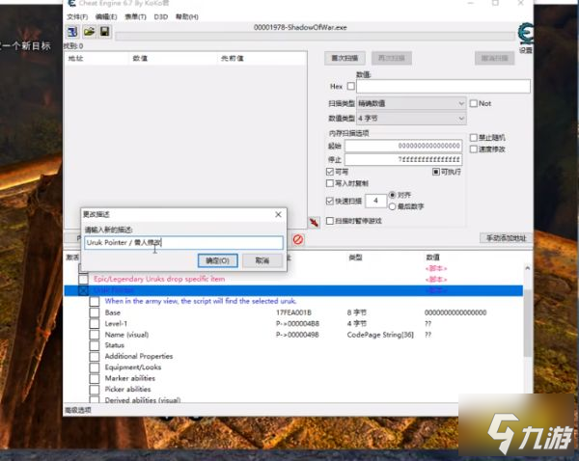Screen dimensions: 579x461
Task: Confirm description with OK (O) button
Action: coord(217,260)
